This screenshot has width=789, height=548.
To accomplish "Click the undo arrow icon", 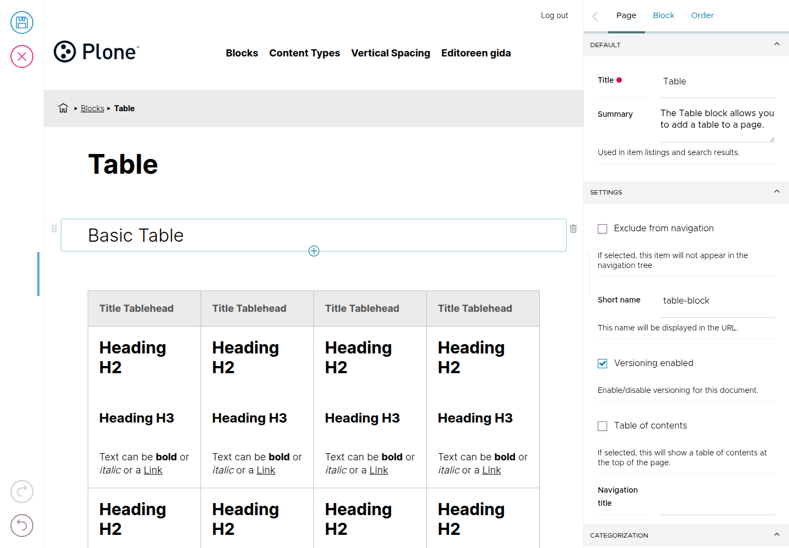I will point(22,526).
